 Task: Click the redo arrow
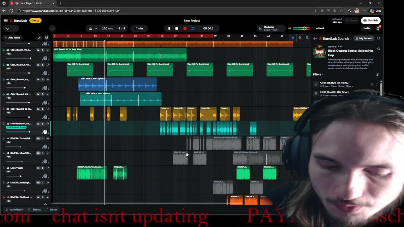(x=15, y=28)
